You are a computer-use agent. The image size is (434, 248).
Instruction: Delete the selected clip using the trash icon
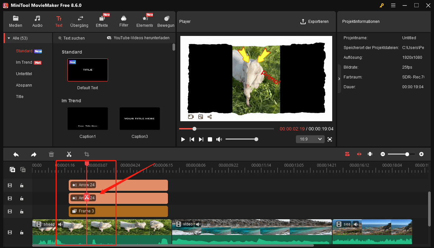coord(51,154)
